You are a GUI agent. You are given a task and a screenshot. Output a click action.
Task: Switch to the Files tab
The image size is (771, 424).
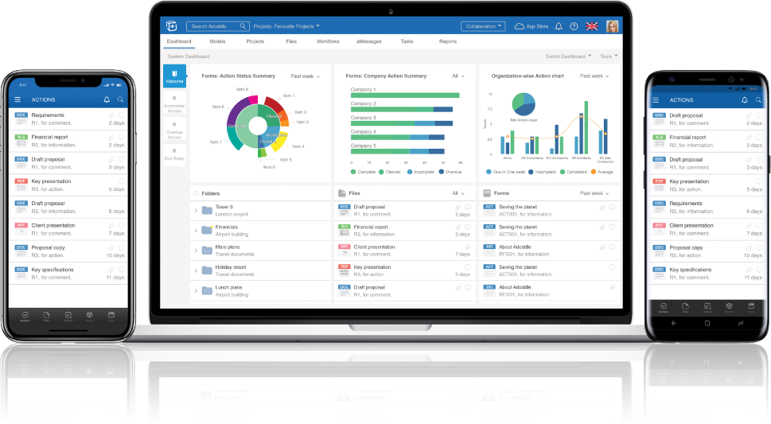pos(291,41)
